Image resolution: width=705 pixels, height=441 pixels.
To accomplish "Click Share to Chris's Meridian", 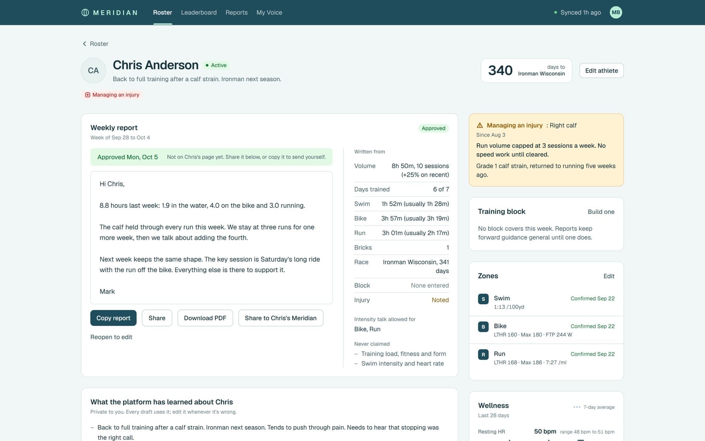I will (280, 318).
